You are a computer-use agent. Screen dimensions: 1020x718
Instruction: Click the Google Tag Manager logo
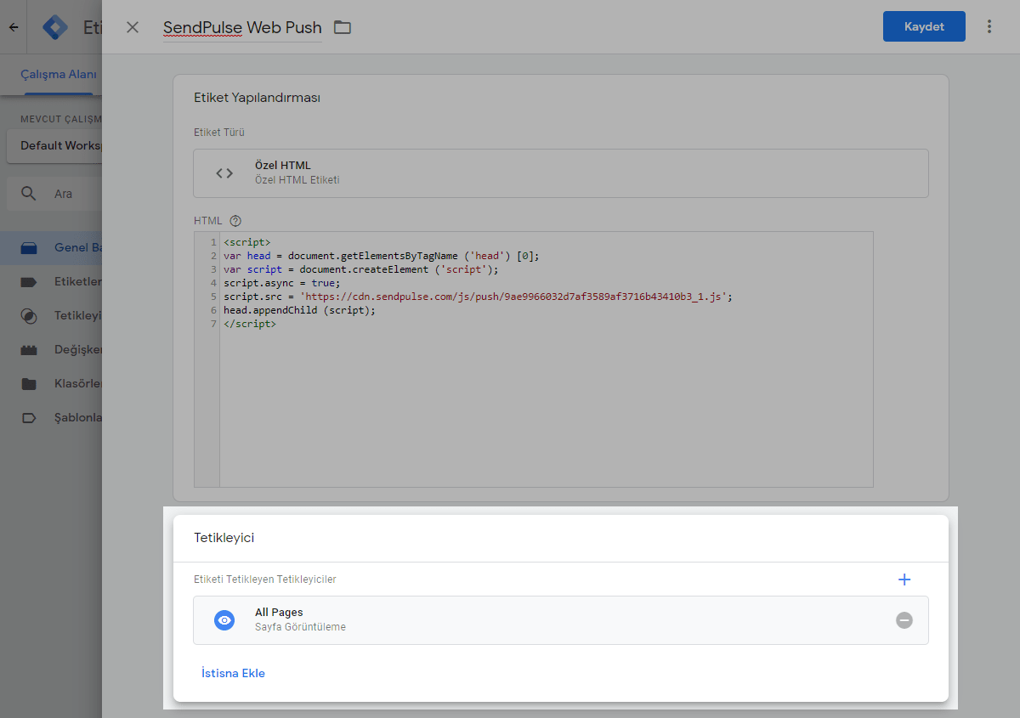pyautogui.click(x=55, y=27)
